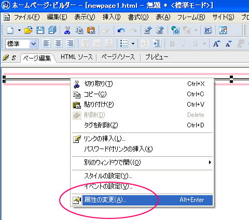The height and width of the screenshot is (220, 249).
Task: Expand 別のウィンドウで開く submenu arrow
Action: tap(210, 163)
